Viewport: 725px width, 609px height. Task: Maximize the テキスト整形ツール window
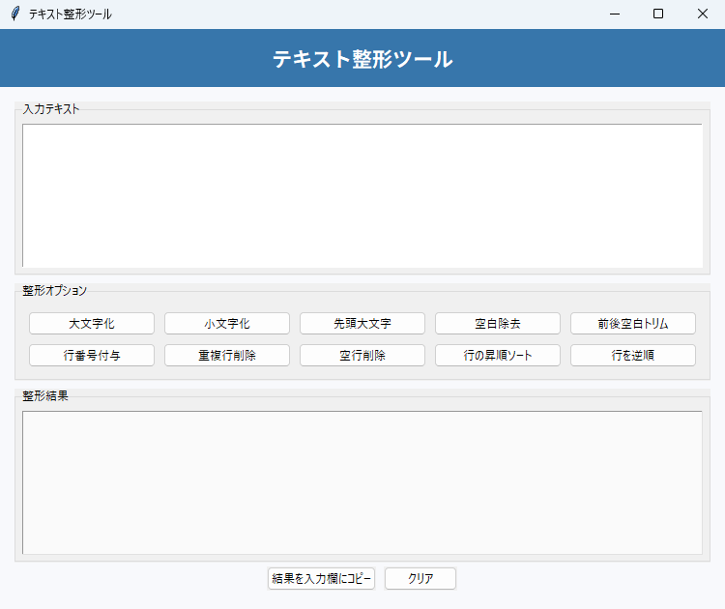(658, 14)
